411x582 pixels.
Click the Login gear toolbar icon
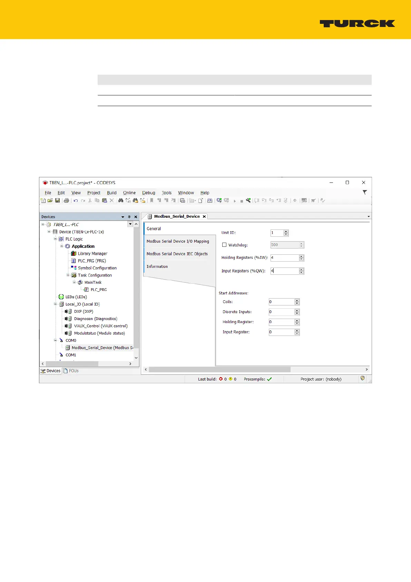pyautogui.click(x=219, y=200)
